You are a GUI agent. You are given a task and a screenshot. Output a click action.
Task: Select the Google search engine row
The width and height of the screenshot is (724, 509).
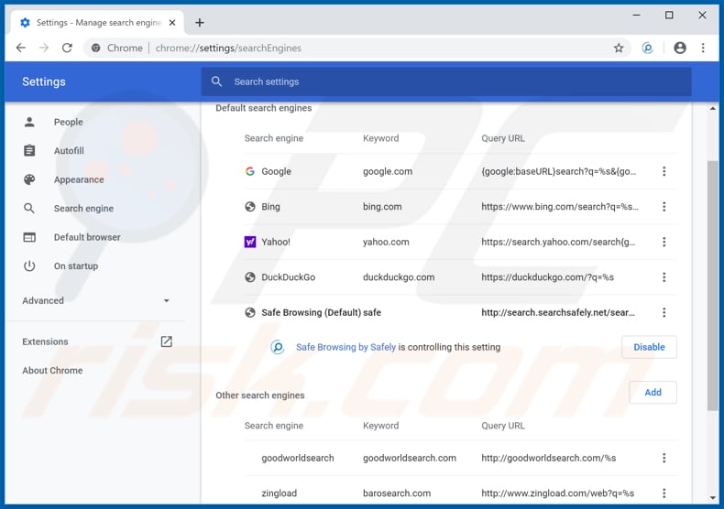tap(461, 171)
